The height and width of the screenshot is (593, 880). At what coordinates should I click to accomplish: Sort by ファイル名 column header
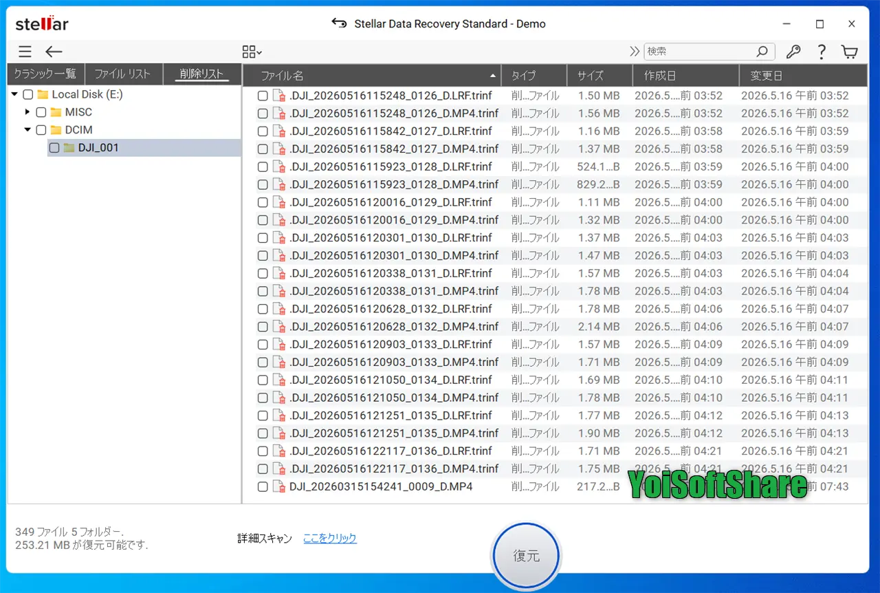click(x=372, y=76)
